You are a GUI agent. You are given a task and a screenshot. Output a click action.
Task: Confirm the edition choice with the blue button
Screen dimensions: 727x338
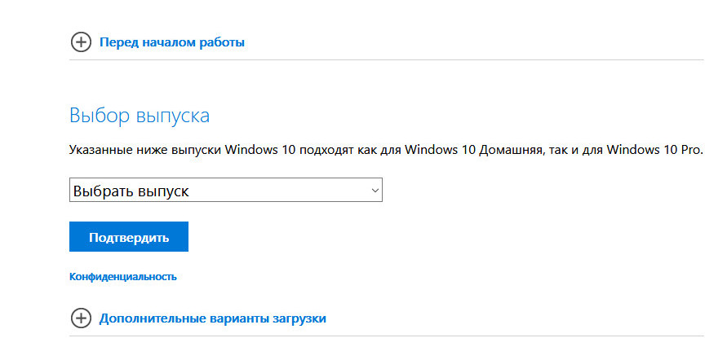pyautogui.click(x=129, y=236)
